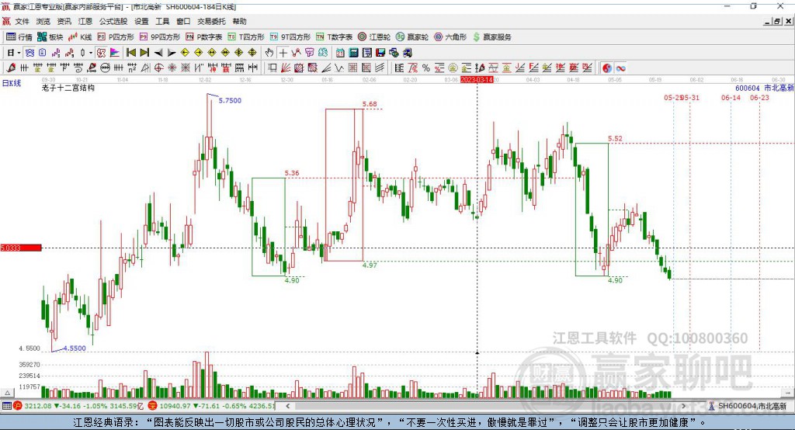The image size is (795, 430).
Task: Open the calculator icon in toolbar
Action: coord(353,53)
